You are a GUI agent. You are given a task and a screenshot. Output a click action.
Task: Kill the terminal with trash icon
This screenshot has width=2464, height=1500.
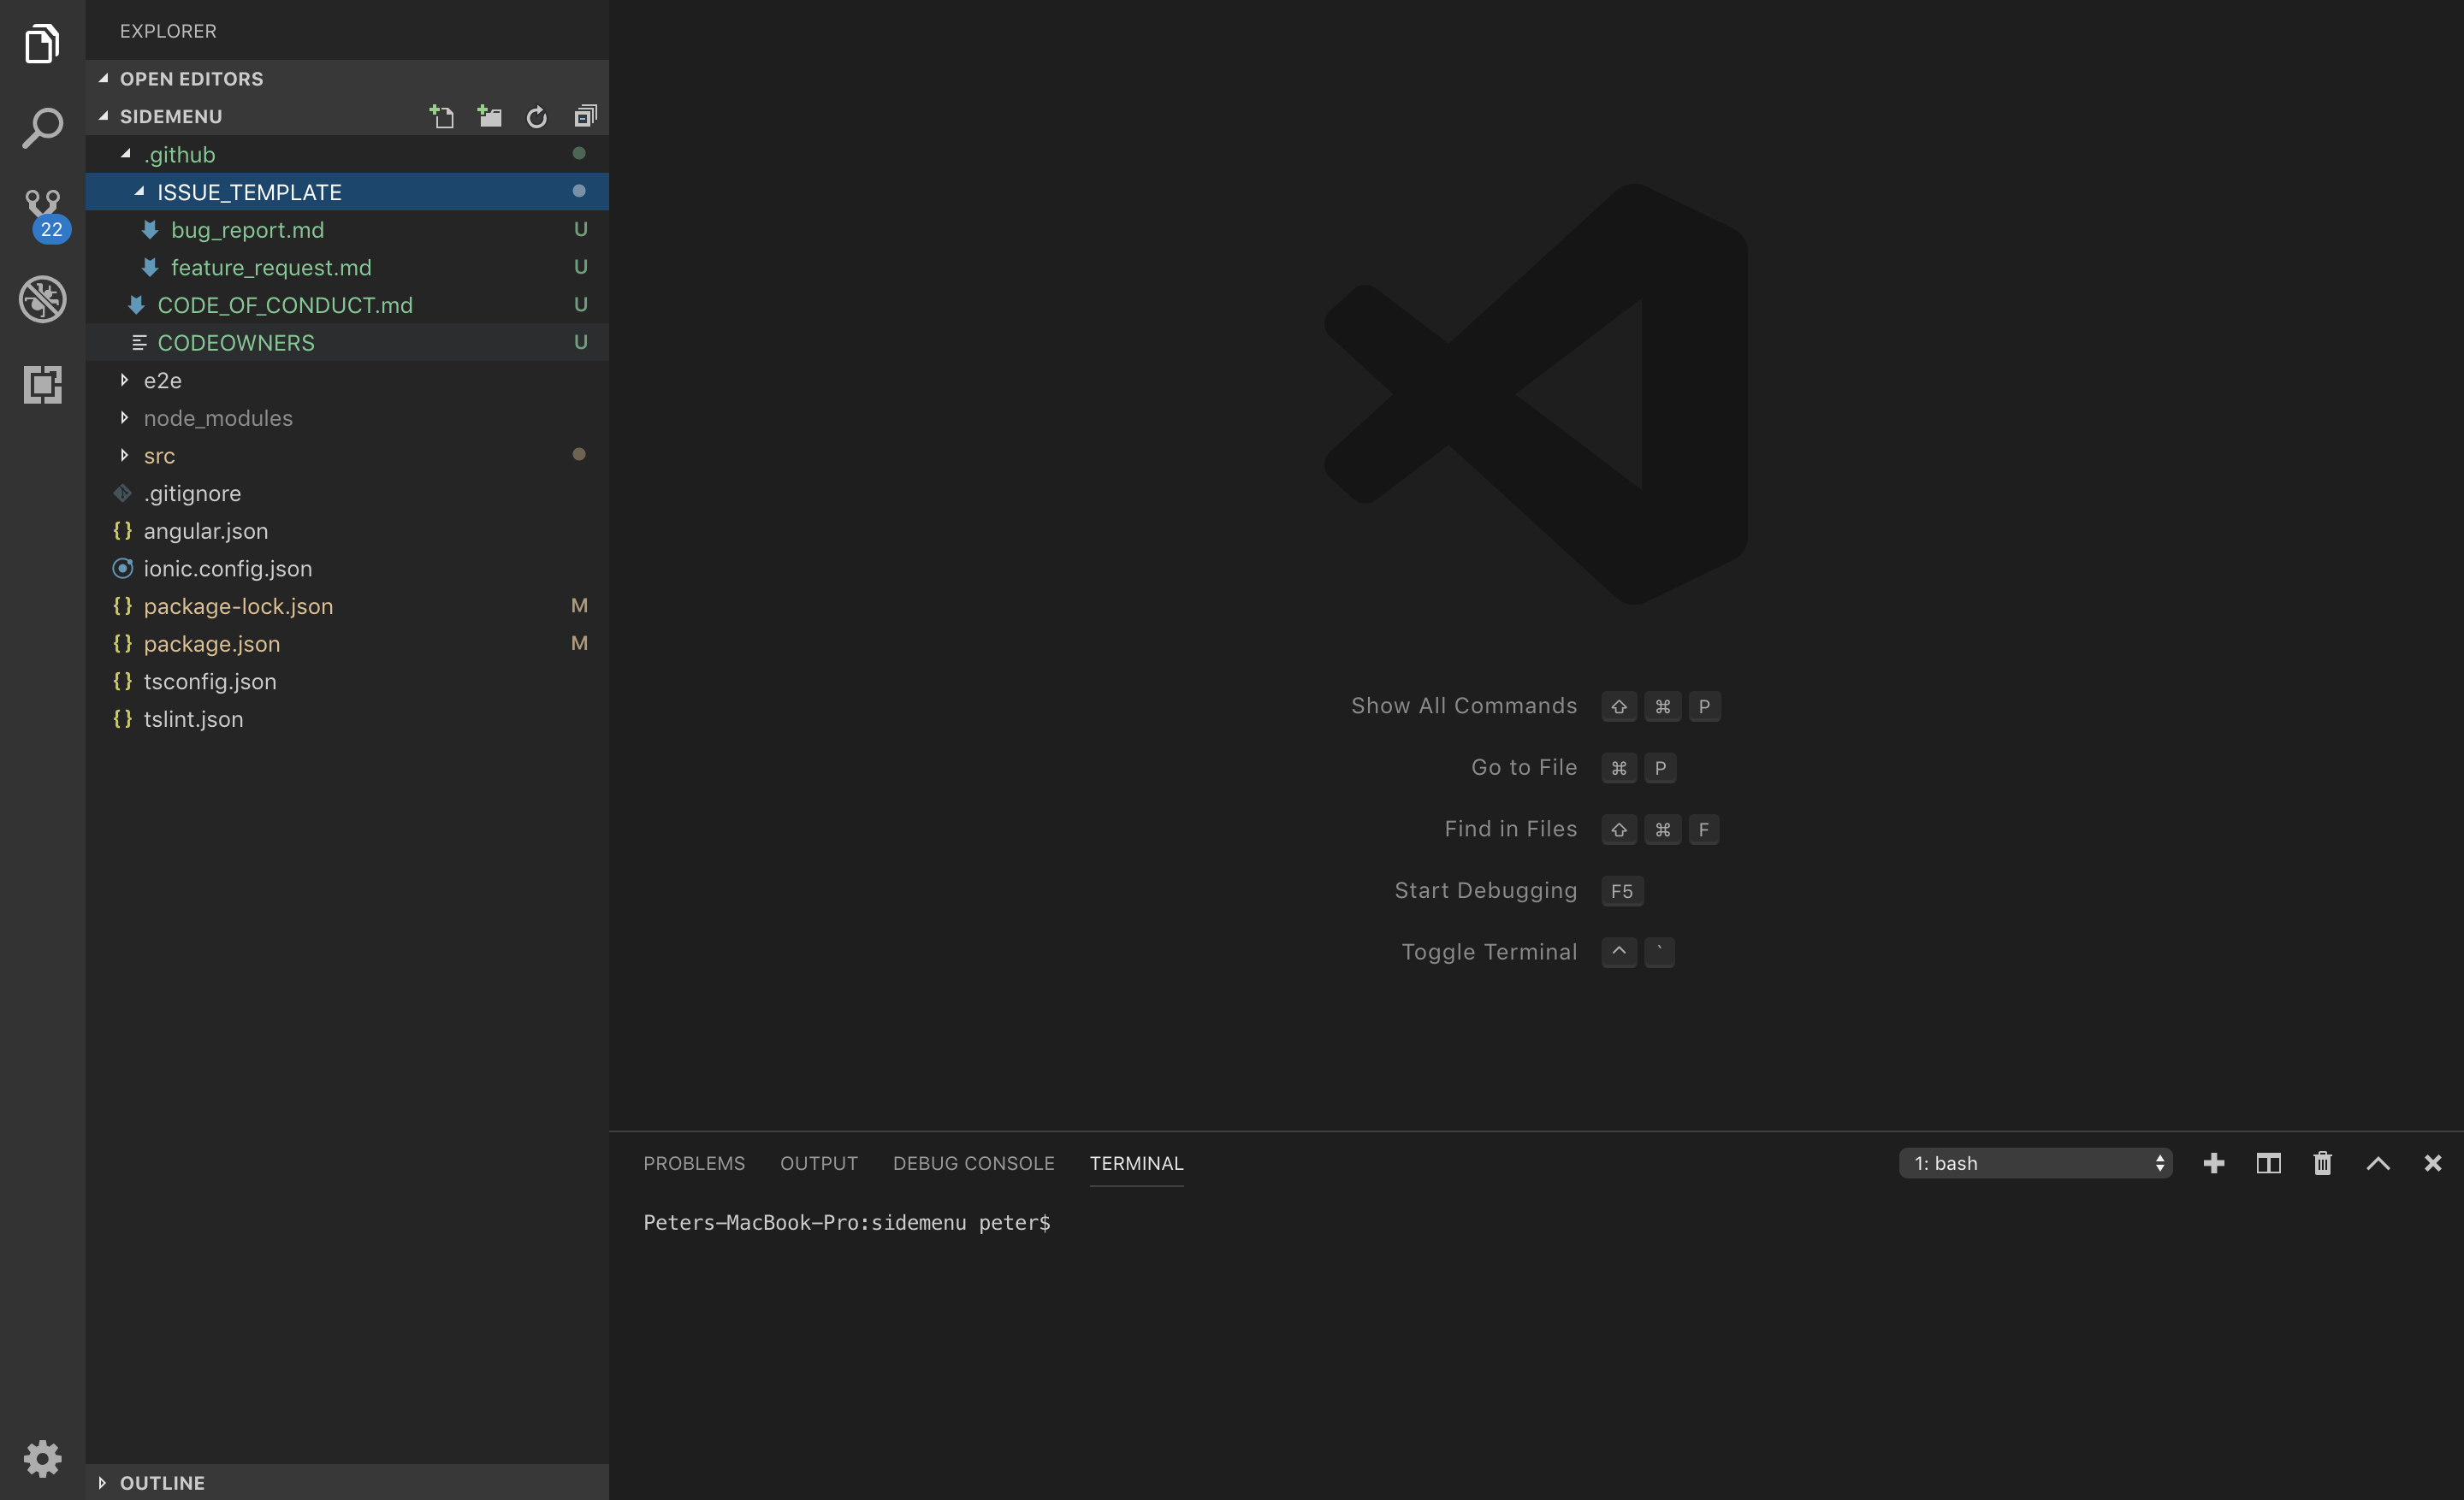pyautogui.click(x=2322, y=1163)
